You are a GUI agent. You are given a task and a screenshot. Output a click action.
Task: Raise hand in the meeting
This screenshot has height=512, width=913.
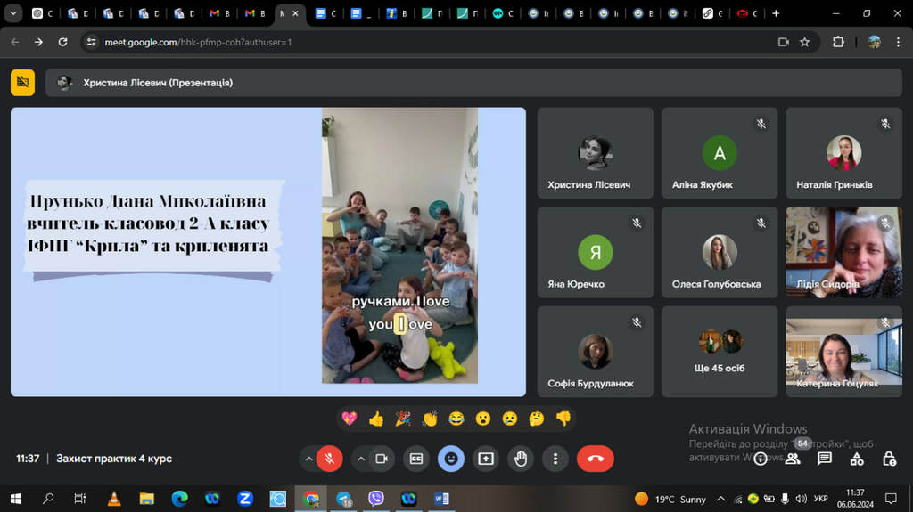tap(521, 459)
